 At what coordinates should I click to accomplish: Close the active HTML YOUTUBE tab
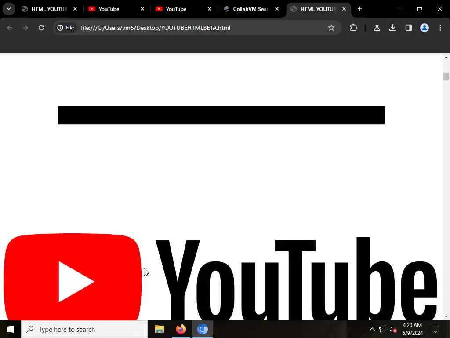pos(344,9)
